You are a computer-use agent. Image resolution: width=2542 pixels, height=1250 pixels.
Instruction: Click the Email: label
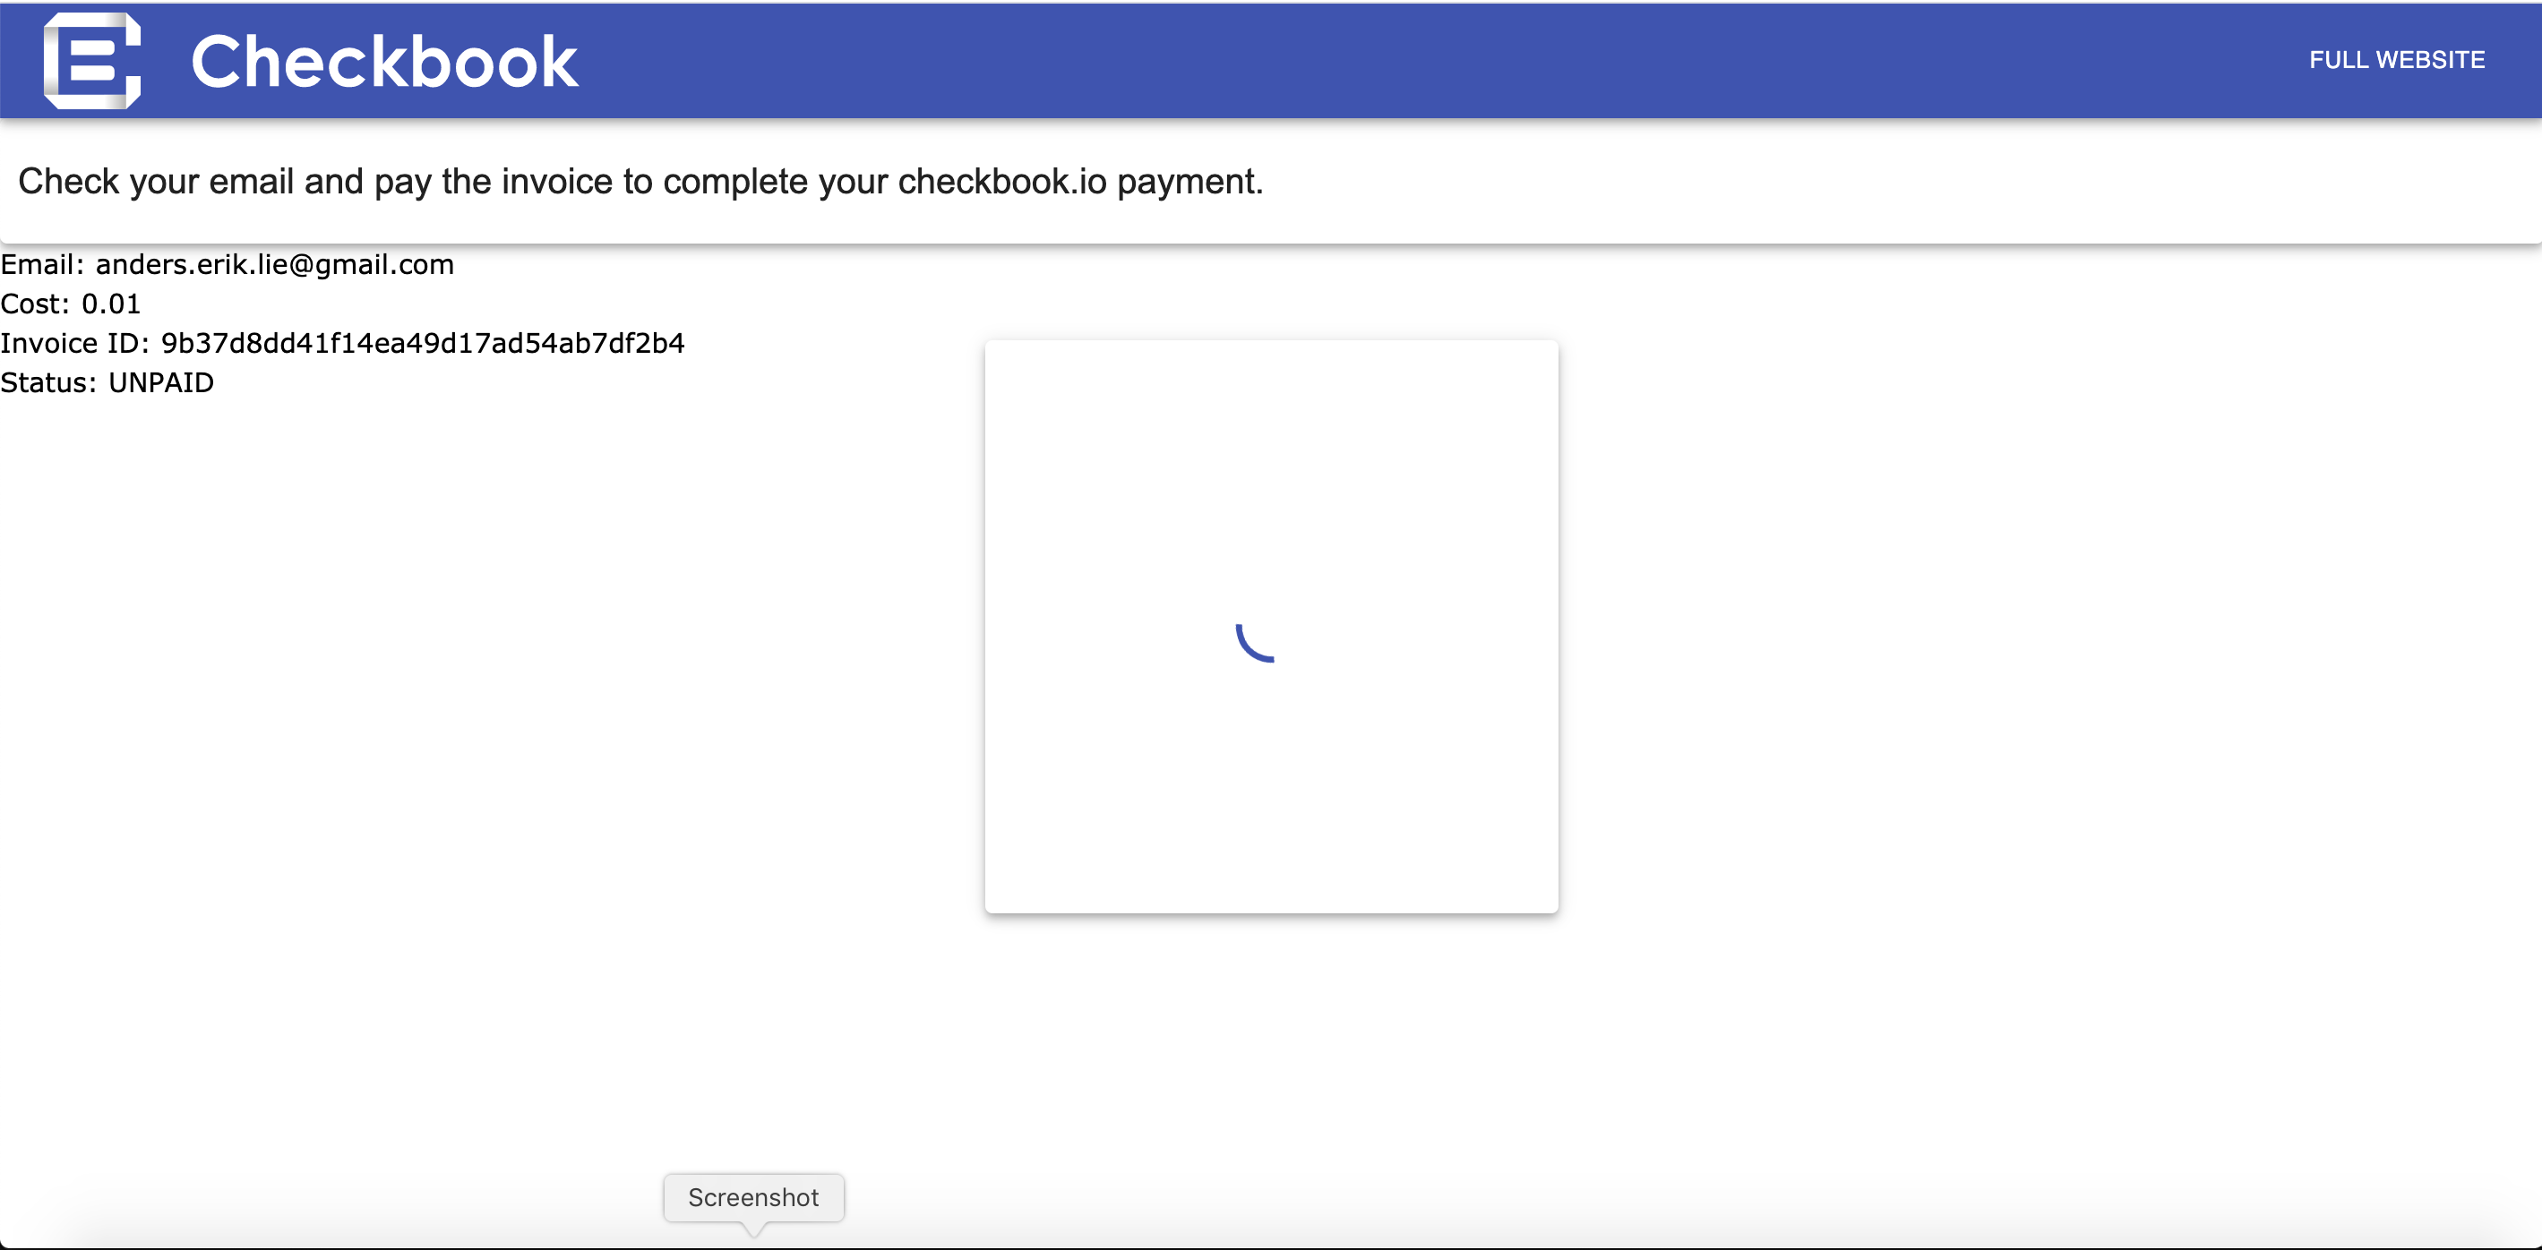click(42, 264)
